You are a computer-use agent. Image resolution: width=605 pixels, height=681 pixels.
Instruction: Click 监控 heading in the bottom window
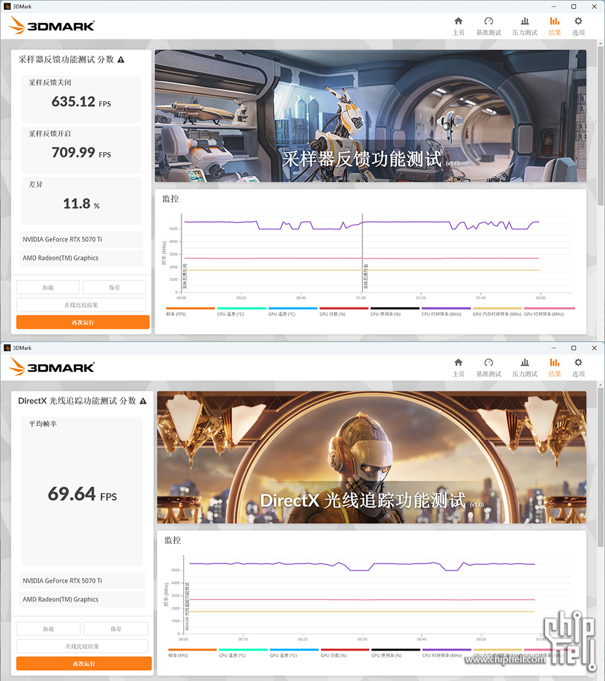point(172,540)
